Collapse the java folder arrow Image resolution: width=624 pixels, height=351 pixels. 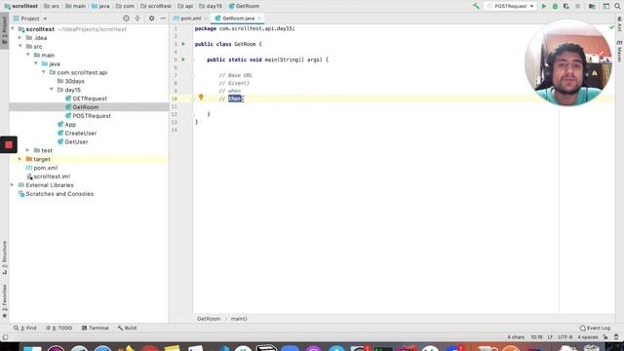36,63
